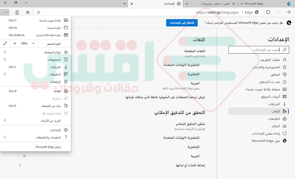Open الخصوصية والخدمات (Privacy and services) section
This screenshot has width=295, height=179.
click(259, 67)
